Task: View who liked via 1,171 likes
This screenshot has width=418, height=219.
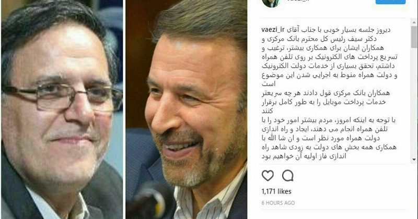Action: pos(276,191)
